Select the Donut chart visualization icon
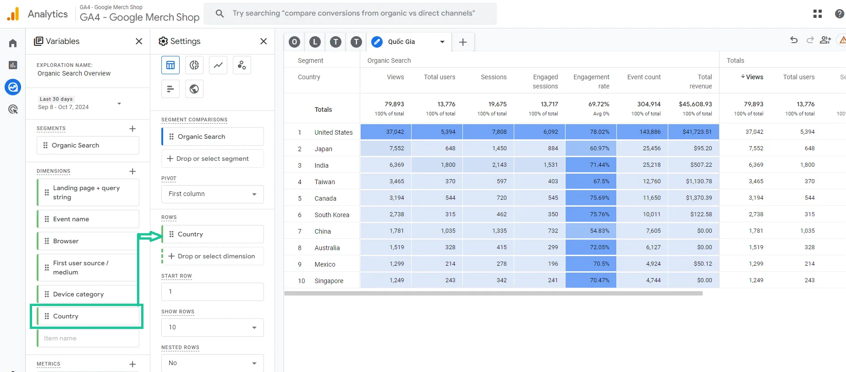 coord(194,65)
